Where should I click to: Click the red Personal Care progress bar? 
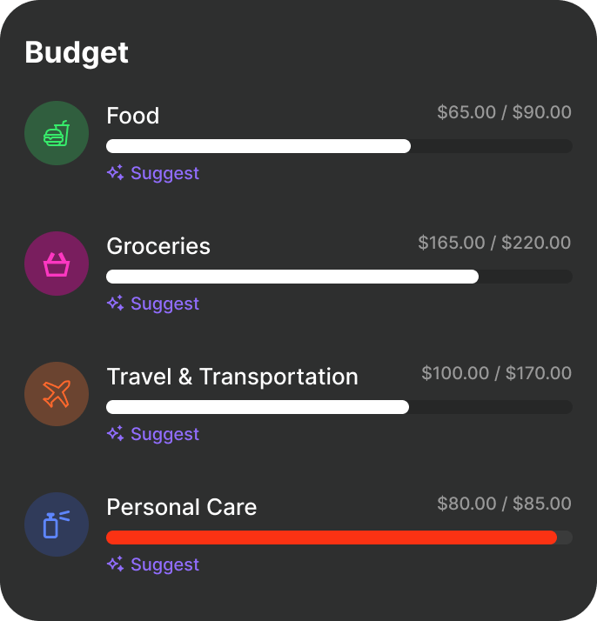coord(339,538)
